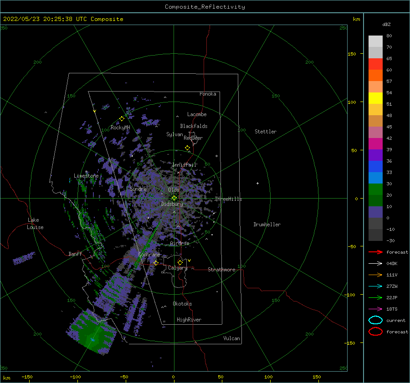Click the dBZ legend heading
Image resolution: width=410 pixels, height=383 pixels.
(x=386, y=24)
